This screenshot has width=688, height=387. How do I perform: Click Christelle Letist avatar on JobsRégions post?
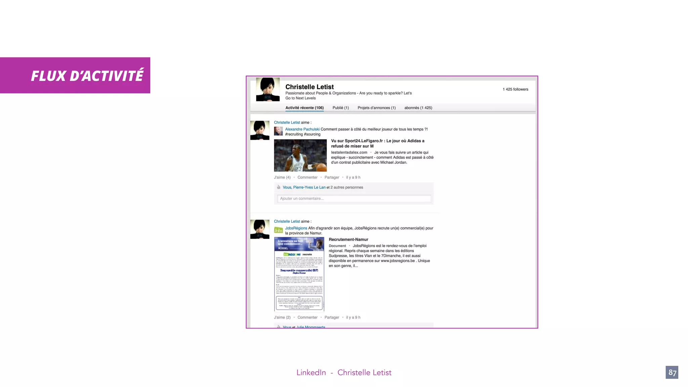pyautogui.click(x=260, y=229)
